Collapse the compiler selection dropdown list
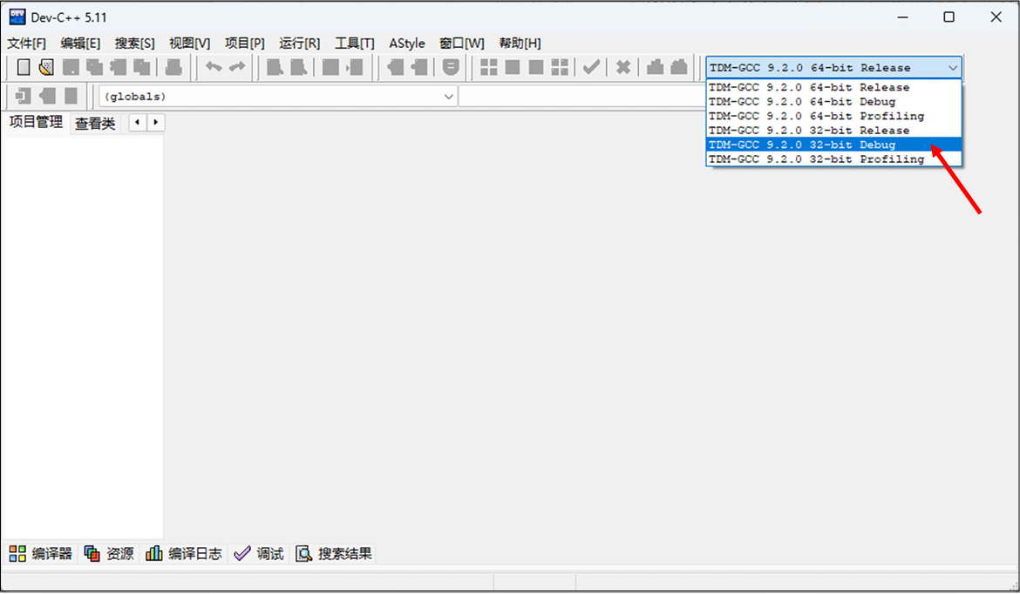 tap(955, 67)
